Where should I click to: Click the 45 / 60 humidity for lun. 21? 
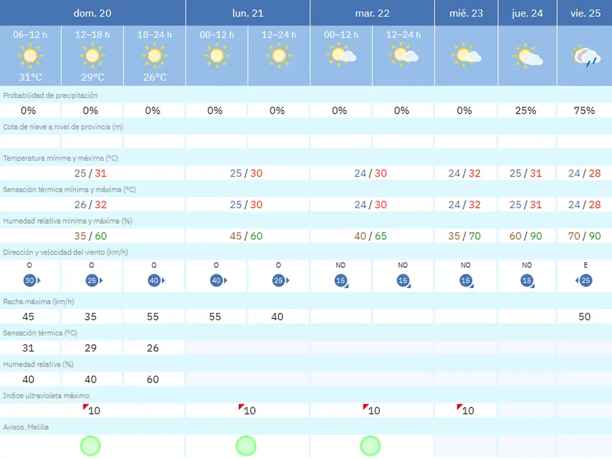click(246, 236)
